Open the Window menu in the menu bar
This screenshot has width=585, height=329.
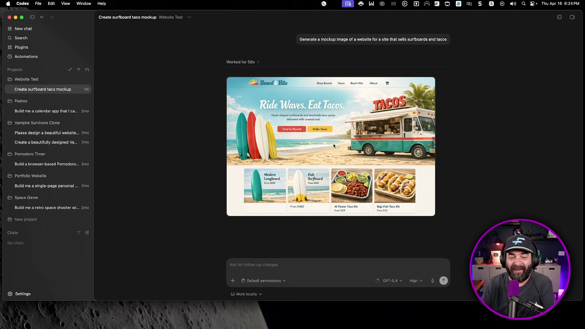coord(83,4)
